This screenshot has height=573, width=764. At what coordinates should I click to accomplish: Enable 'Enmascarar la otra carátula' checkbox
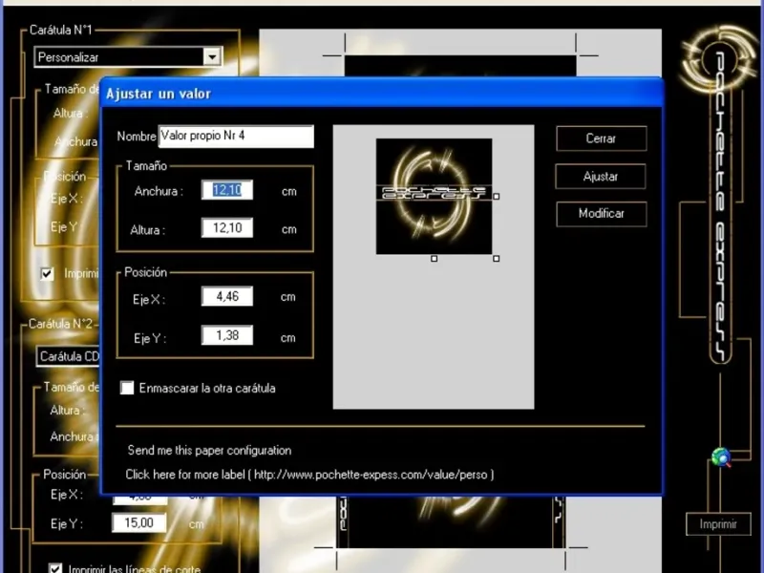click(127, 388)
